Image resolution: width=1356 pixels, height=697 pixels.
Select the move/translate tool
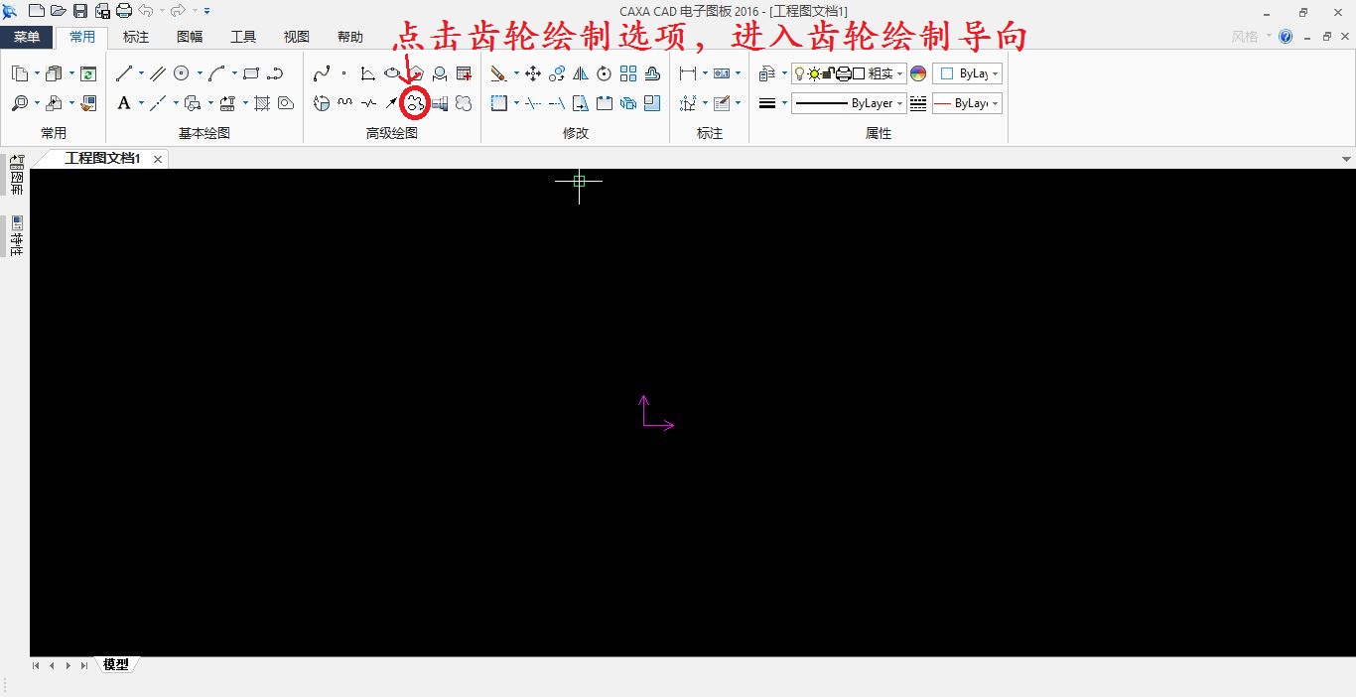pyautogui.click(x=533, y=73)
